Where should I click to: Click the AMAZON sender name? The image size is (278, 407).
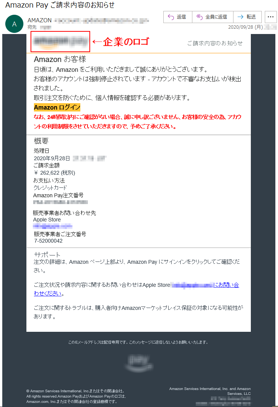coord(40,20)
